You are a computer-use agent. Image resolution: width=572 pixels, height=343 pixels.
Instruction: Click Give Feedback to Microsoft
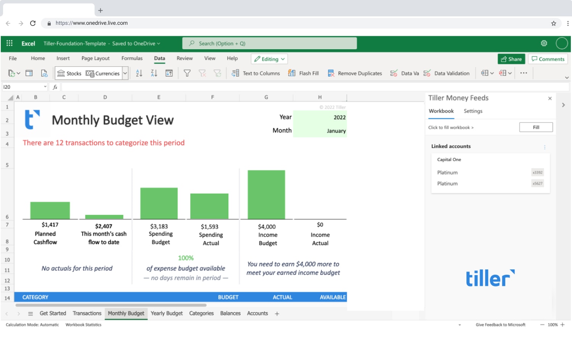(x=500, y=325)
